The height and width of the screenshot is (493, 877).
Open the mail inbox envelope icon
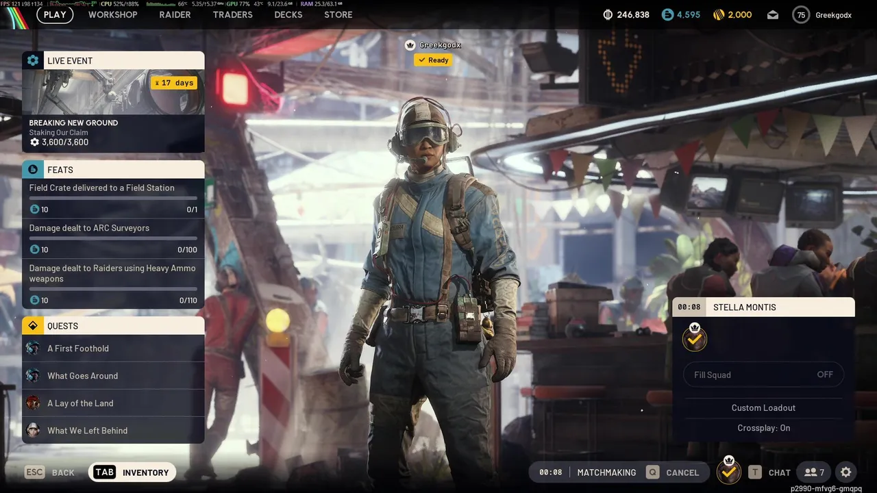[x=772, y=14]
